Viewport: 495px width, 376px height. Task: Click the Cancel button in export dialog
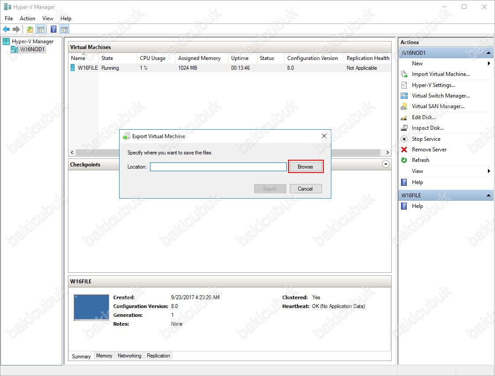pos(305,189)
